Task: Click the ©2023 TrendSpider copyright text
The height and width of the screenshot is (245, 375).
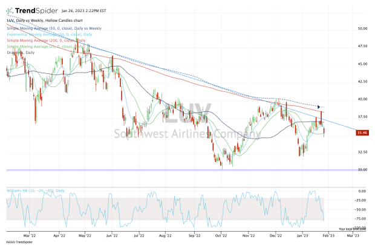Action: coord(20,240)
